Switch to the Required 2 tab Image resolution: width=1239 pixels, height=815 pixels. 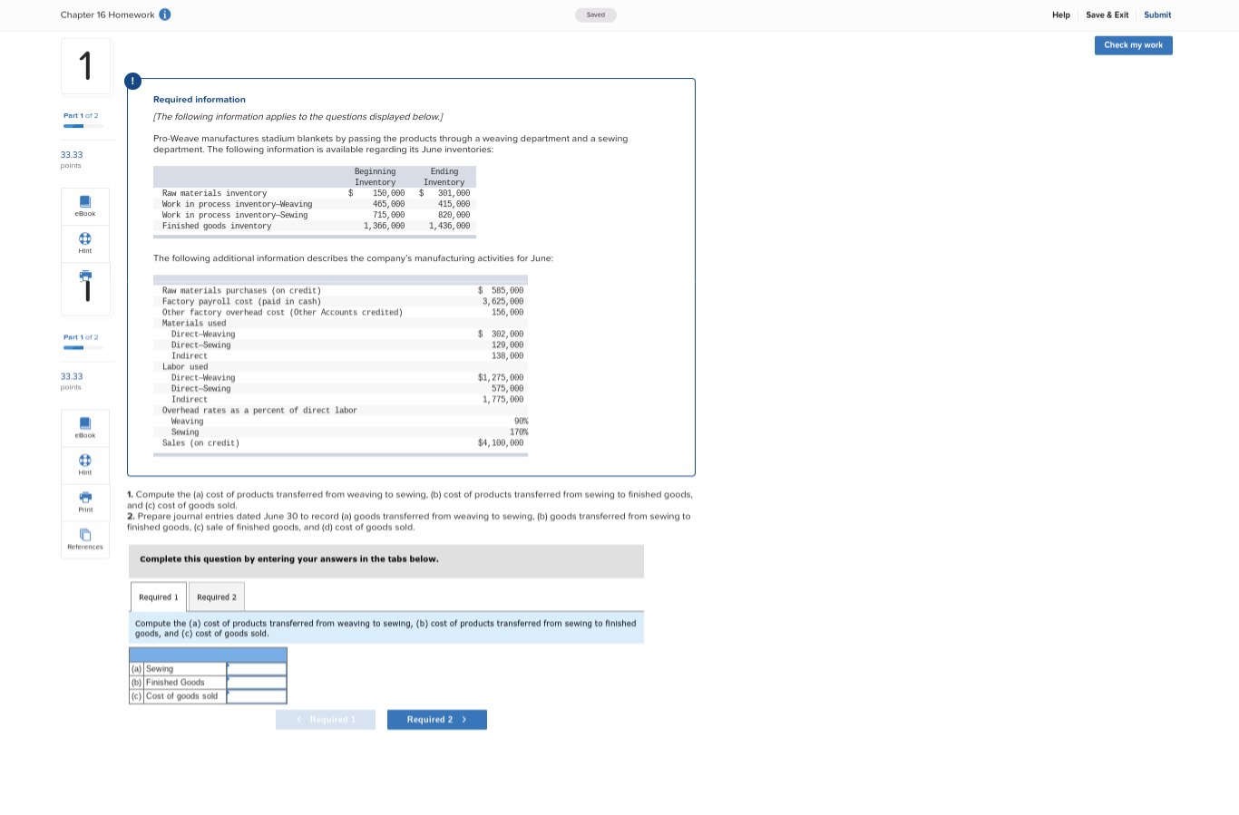pyautogui.click(x=217, y=597)
